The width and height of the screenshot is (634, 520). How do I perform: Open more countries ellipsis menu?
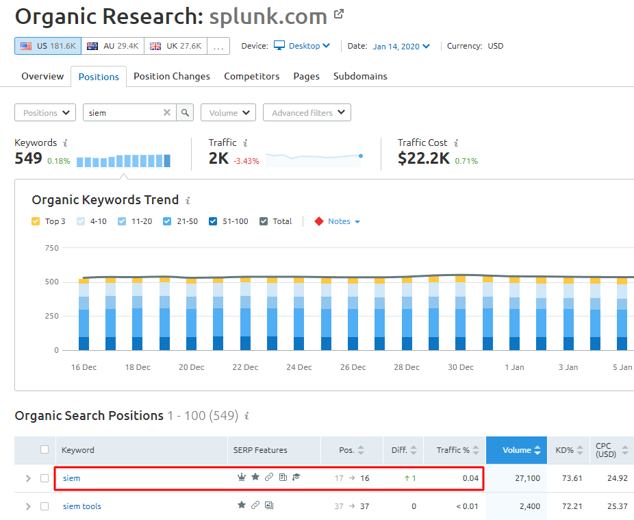[x=218, y=46]
